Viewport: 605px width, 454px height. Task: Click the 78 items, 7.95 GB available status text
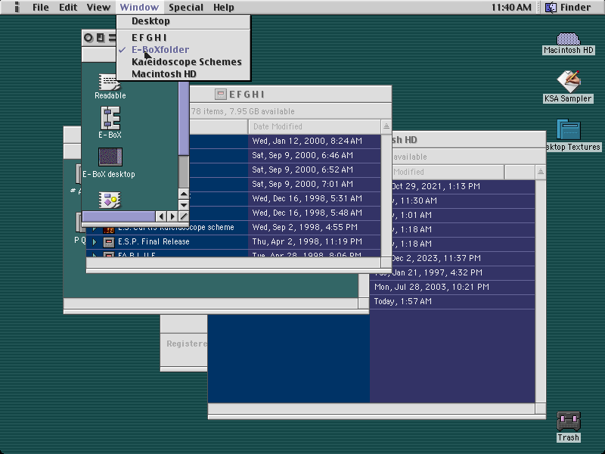click(243, 111)
